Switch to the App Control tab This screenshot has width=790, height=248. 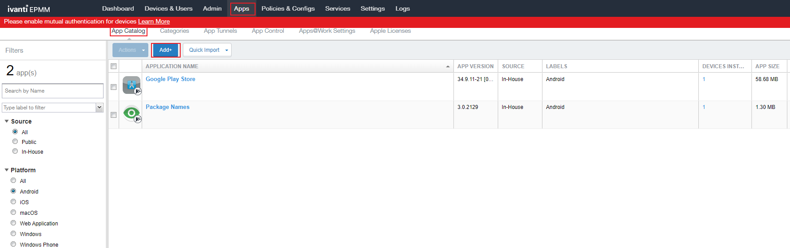pos(268,31)
